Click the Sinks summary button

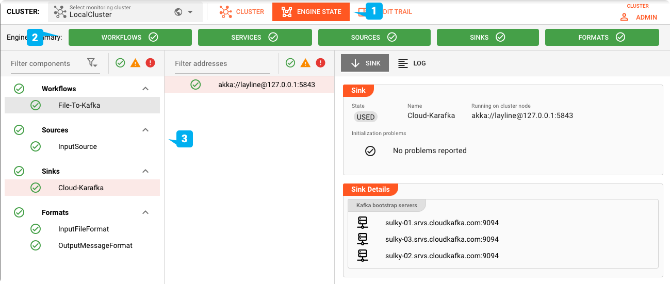click(487, 37)
